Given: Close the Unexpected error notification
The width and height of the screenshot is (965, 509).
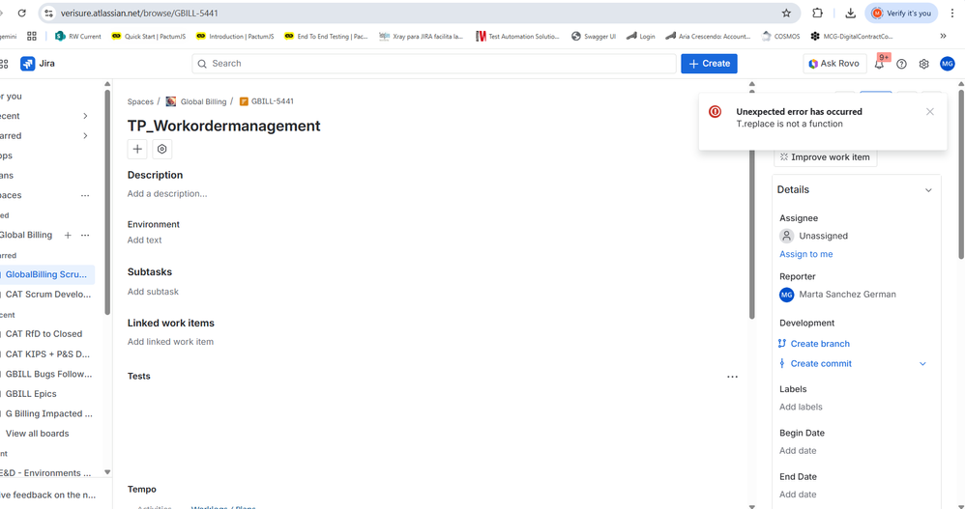Looking at the screenshot, I should coord(930,112).
